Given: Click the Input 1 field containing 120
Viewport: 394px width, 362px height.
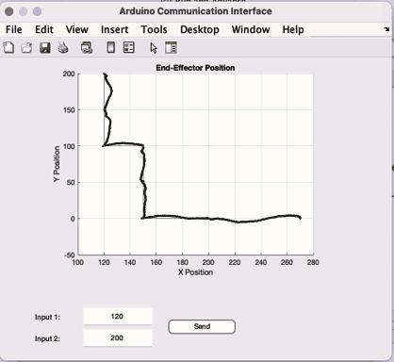Looking at the screenshot, I should coord(118,317).
